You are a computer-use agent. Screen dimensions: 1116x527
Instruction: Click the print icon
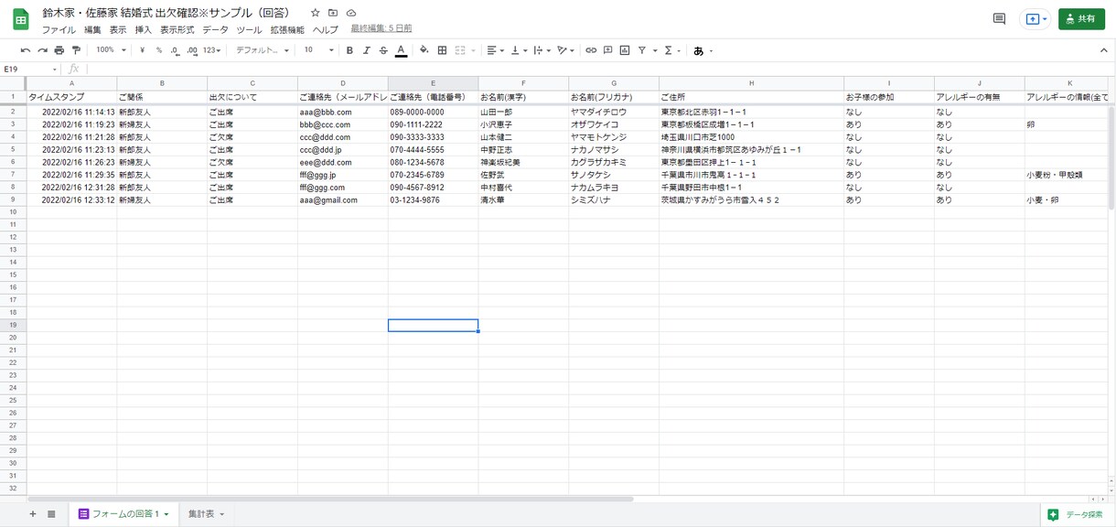click(x=59, y=50)
